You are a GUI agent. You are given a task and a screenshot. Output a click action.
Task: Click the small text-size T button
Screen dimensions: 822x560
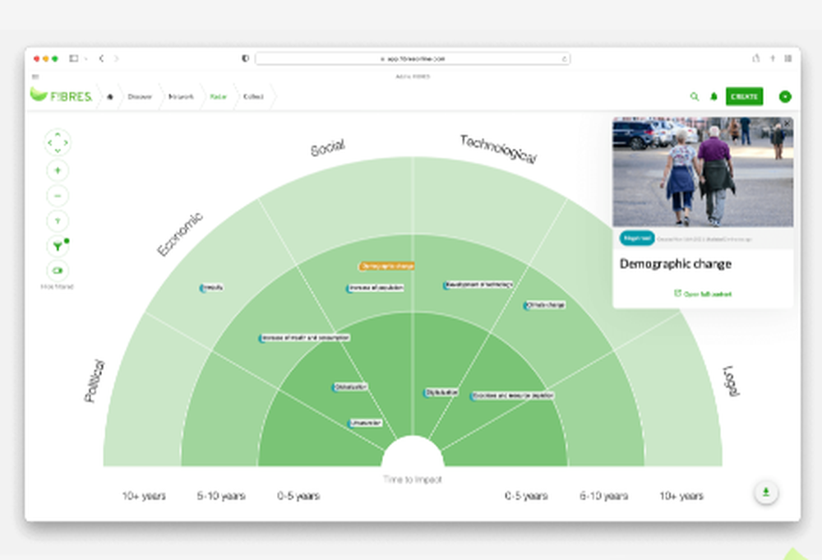tap(58, 220)
